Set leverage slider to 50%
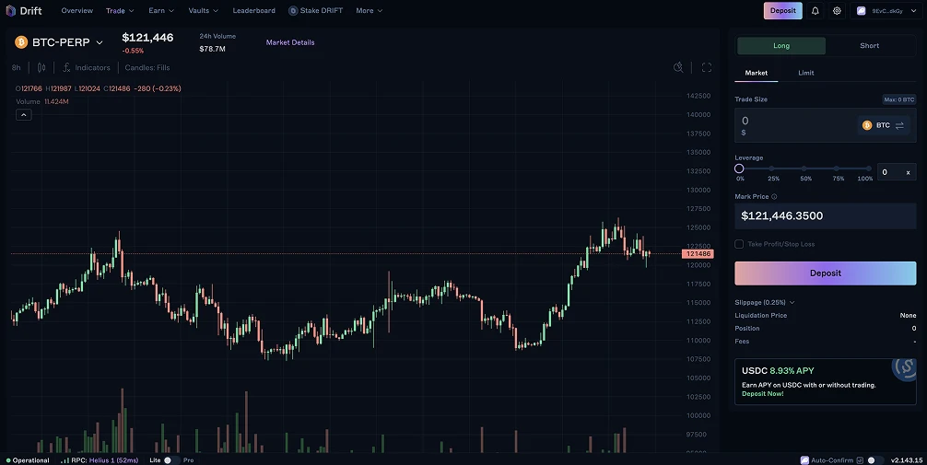927x465 pixels. [804, 169]
